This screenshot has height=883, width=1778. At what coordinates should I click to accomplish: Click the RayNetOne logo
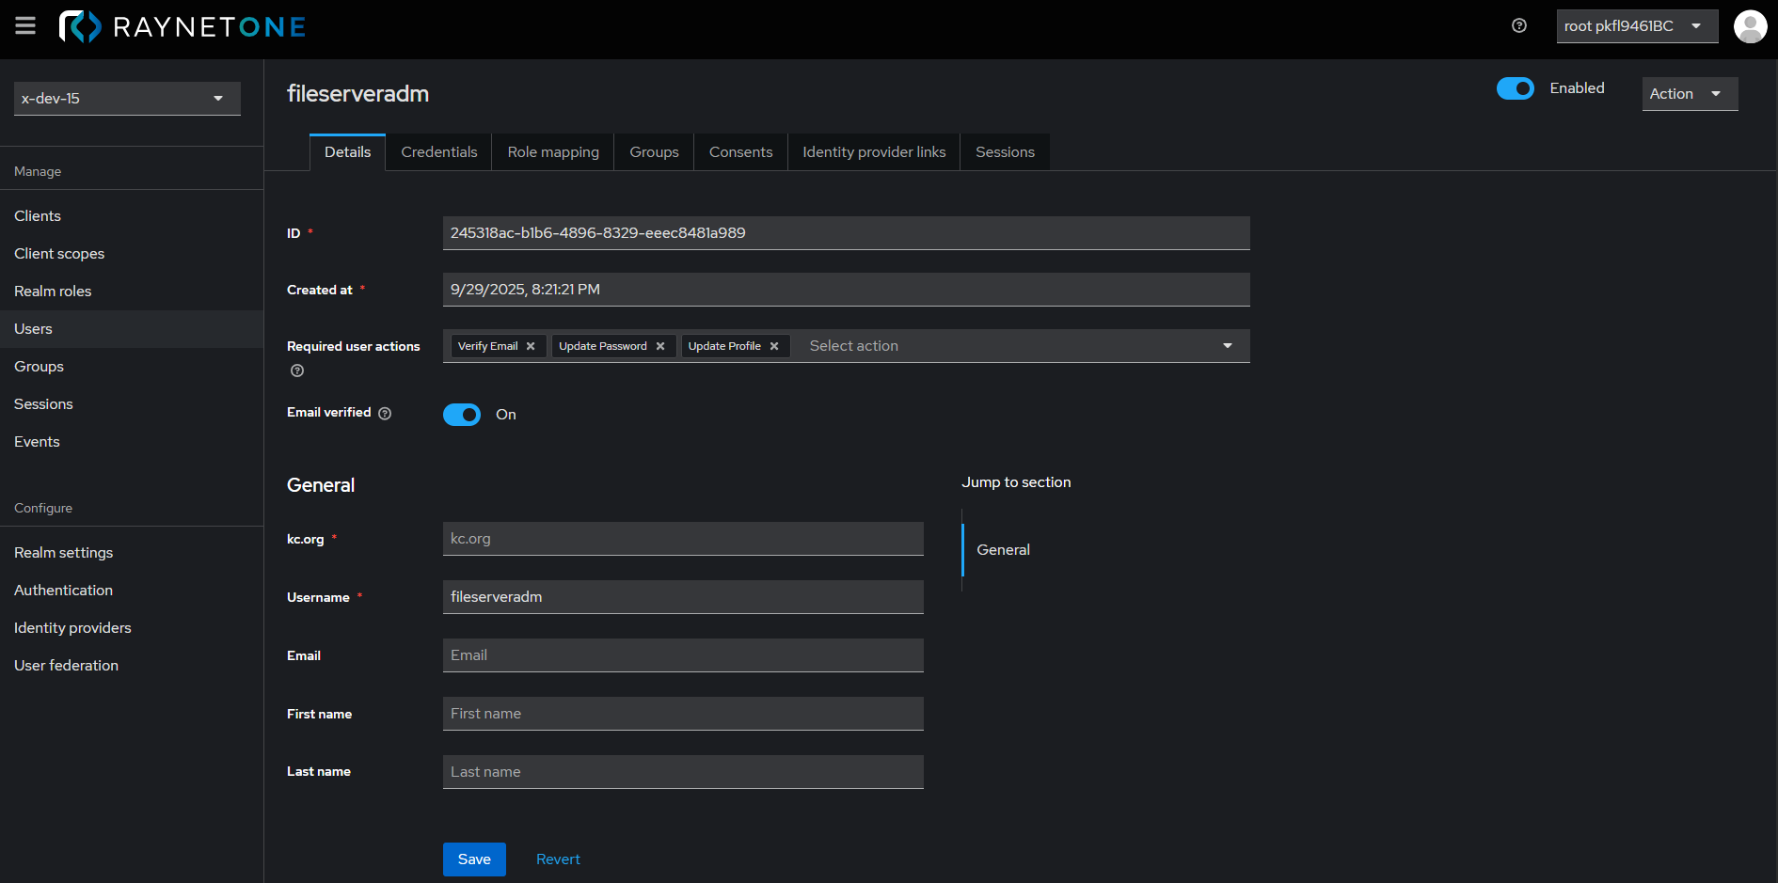click(x=183, y=26)
